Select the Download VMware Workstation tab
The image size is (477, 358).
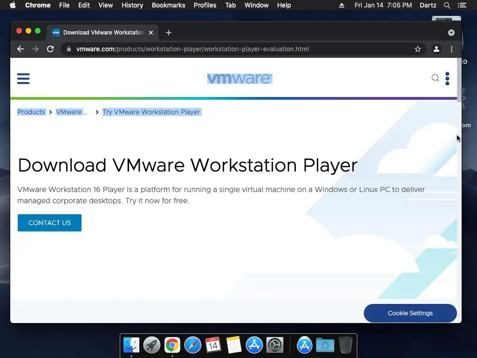(102, 33)
